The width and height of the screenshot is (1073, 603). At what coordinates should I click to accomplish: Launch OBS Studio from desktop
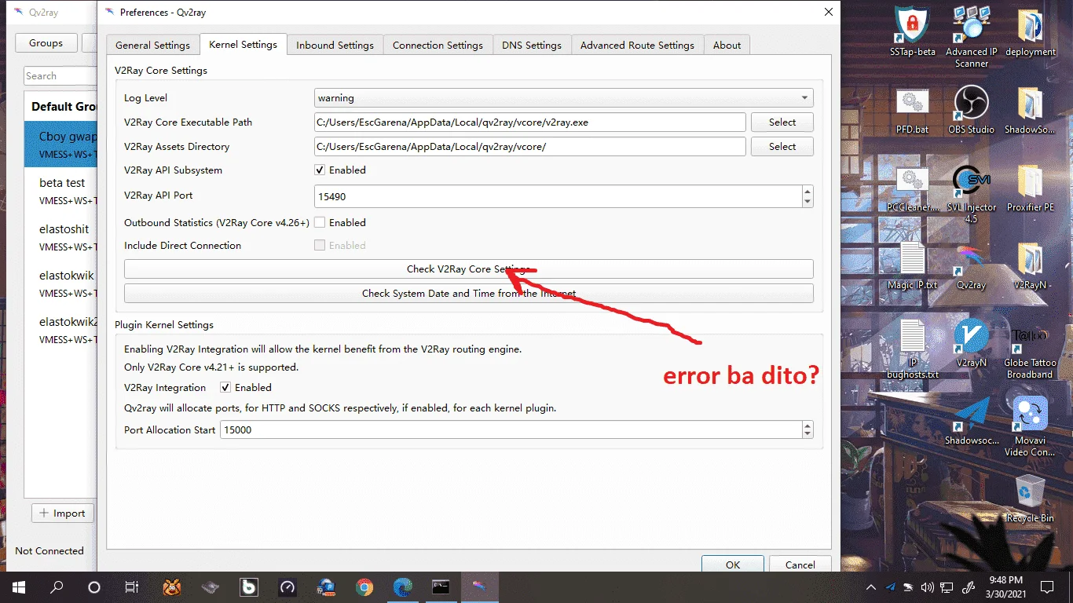click(x=972, y=110)
